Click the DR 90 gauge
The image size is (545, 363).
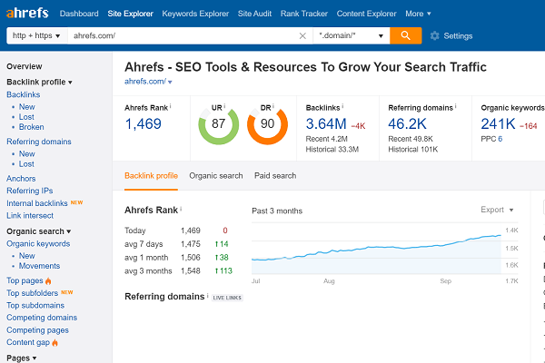pyautogui.click(x=267, y=124)
